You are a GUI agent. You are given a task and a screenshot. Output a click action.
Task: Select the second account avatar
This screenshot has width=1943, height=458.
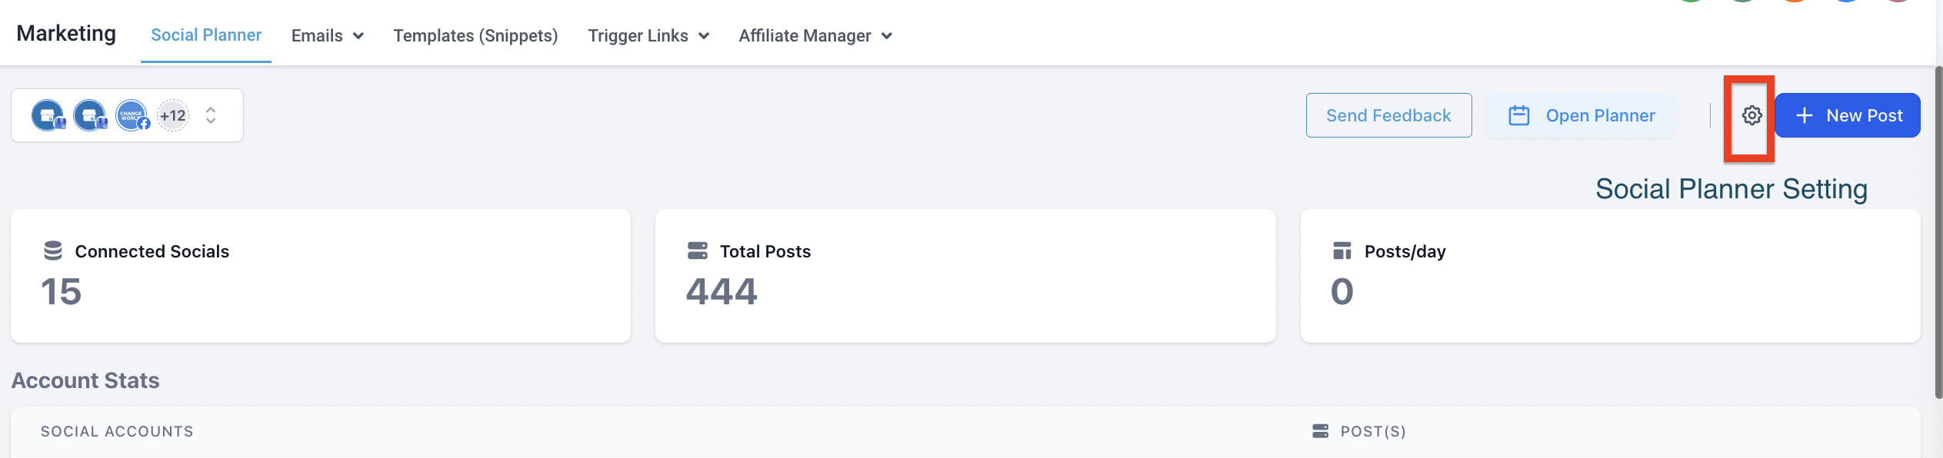(90, 116)
